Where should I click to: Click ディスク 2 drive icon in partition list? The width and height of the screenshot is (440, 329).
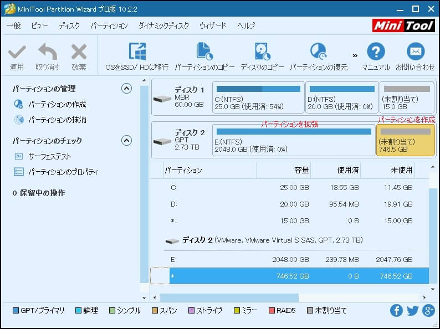pyautogui.click(x=172, y=240)
